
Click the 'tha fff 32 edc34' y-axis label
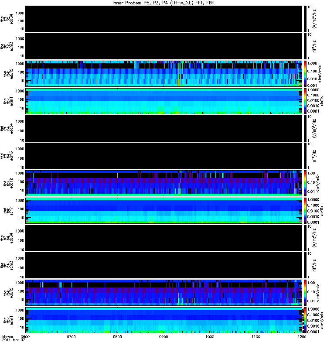coord(7,19)
